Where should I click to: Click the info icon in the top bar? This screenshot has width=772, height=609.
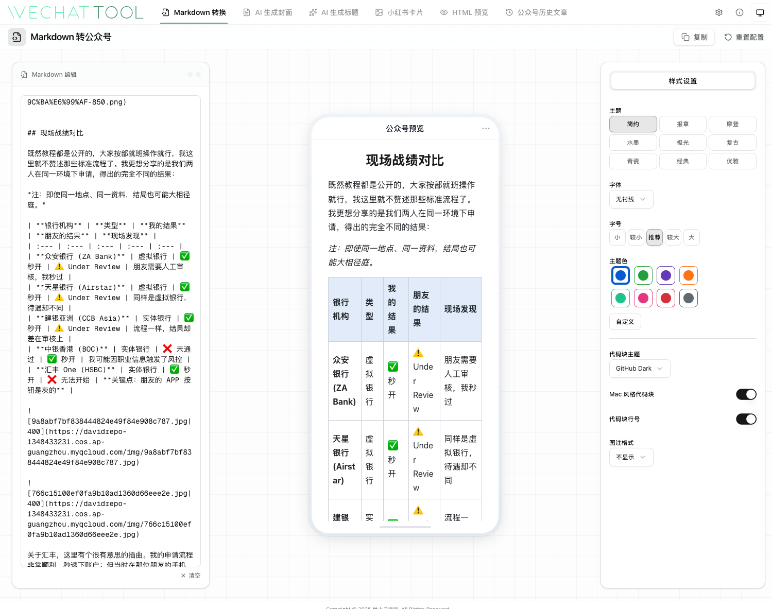coord(740,12)
